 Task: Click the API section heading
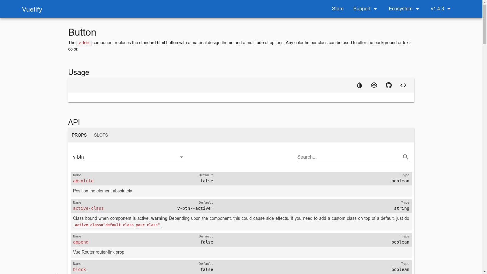74,122
